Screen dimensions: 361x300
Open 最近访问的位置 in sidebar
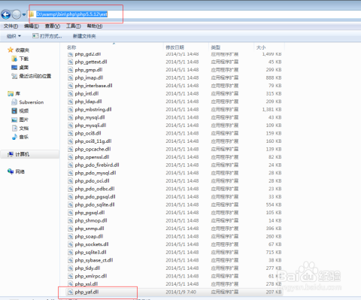point(32,76)
